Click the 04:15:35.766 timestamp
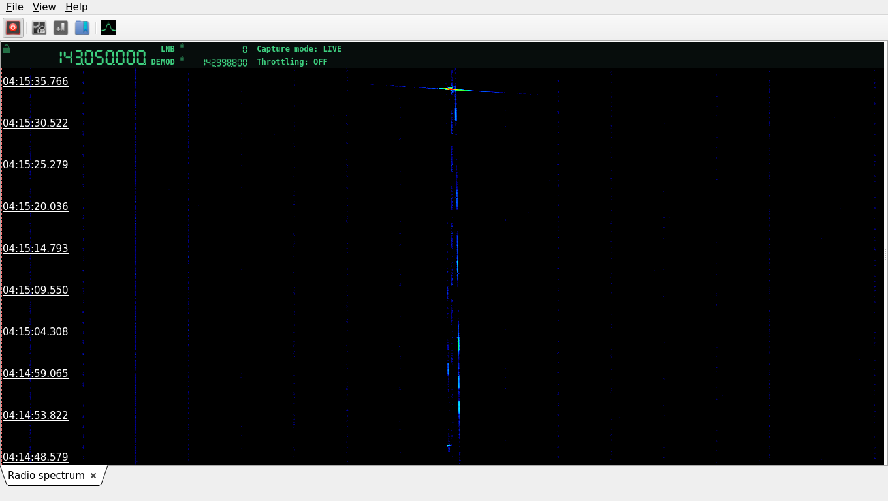 coord(35,82)
